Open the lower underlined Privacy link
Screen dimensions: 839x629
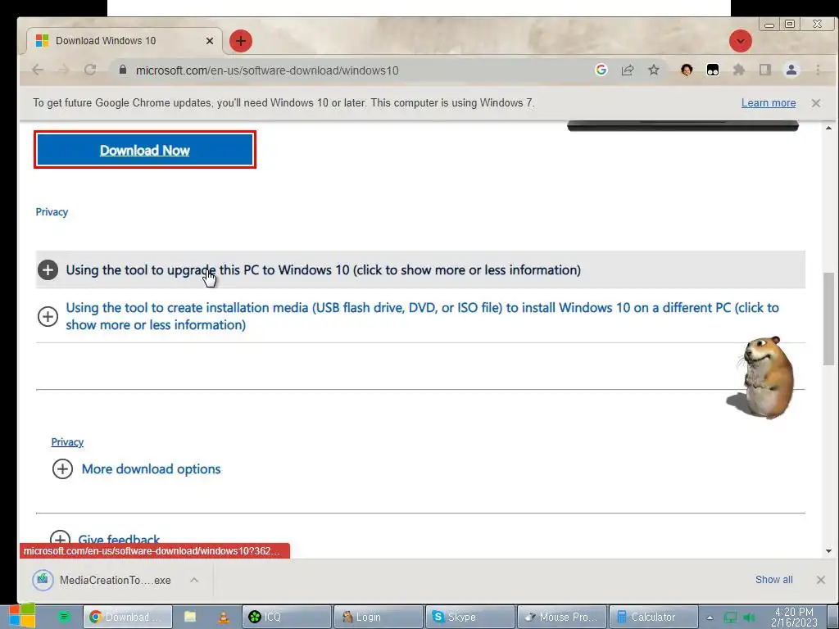tap(67, 441)
